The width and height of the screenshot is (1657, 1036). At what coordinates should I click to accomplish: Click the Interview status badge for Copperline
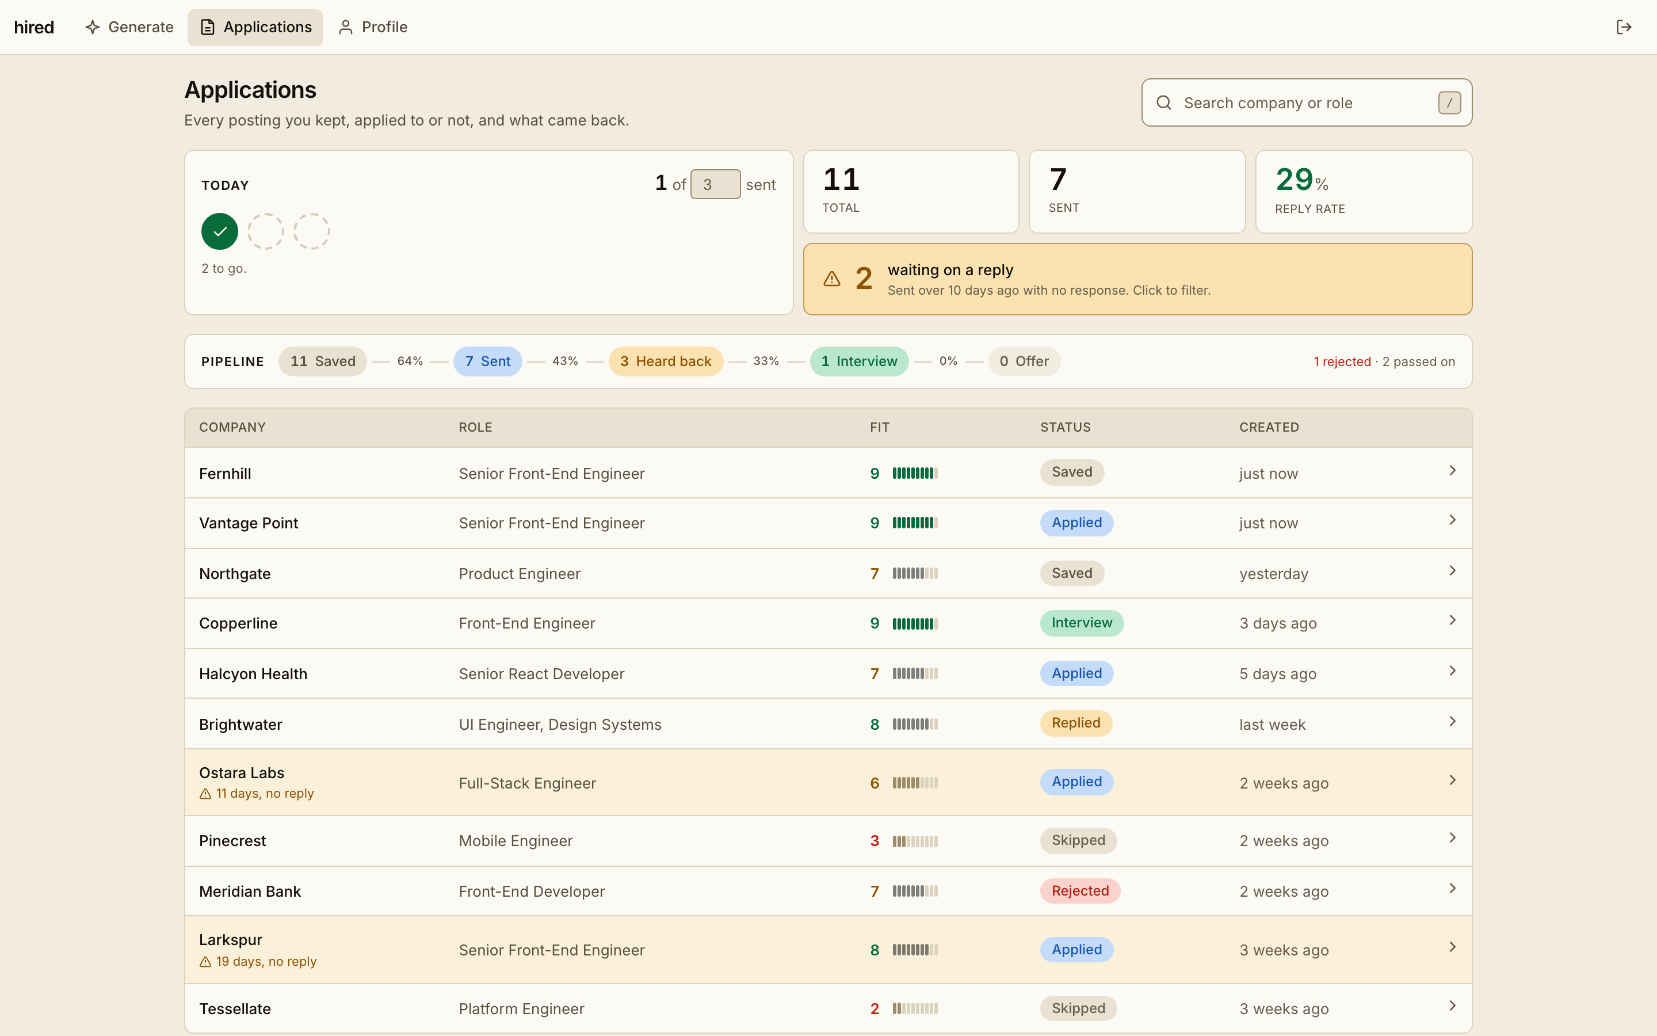pyautogui.click(x=1082, y=623)
